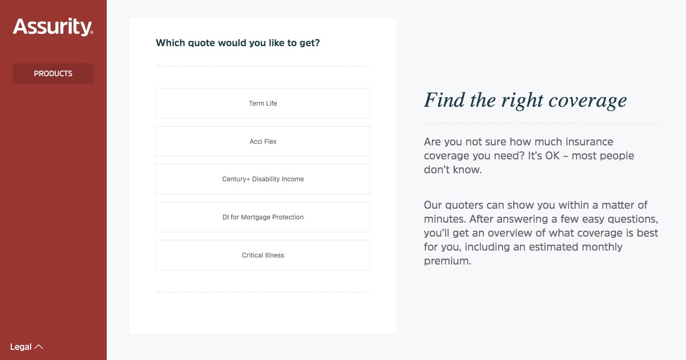Pick the Century+ Disability Income quote
The height and width of the screenshot is (360, 686).
263,179
